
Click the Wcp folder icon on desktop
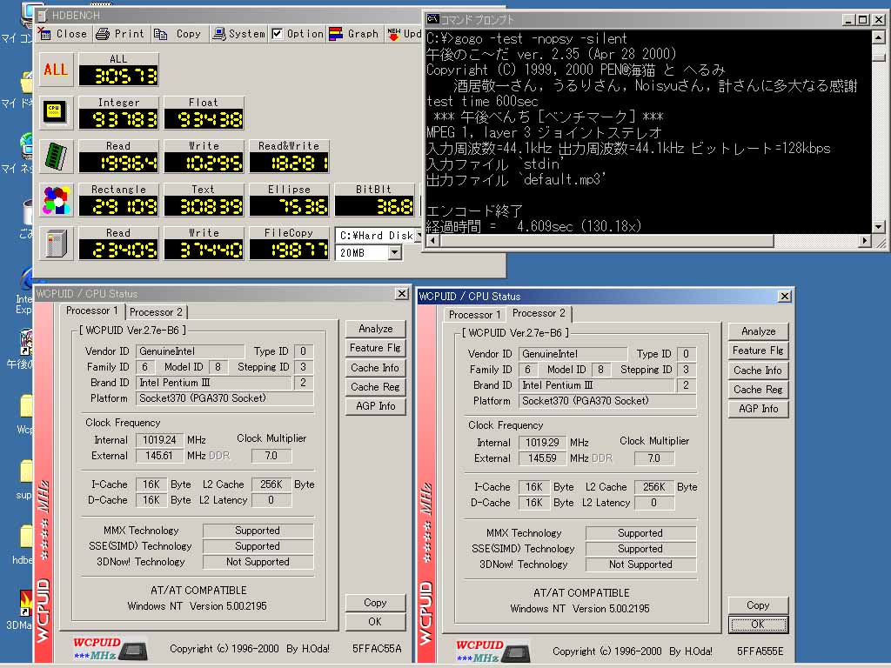click(x=26, y=406)
